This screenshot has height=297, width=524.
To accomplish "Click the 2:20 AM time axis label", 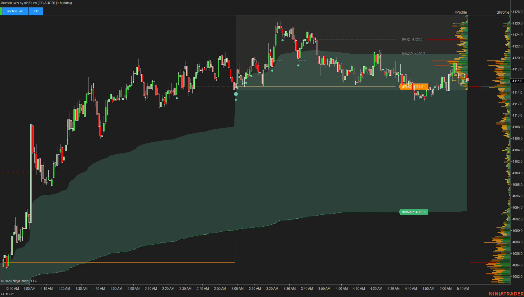I will tap(168, 289).
